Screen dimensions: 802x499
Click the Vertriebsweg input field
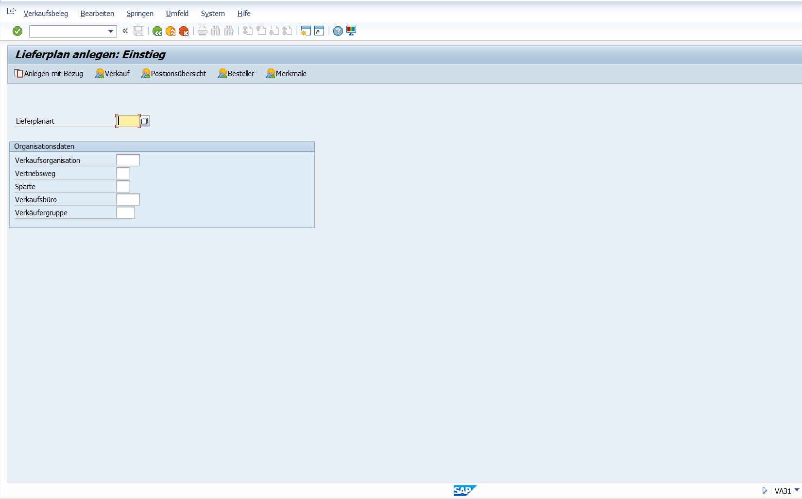pos(123,174)
